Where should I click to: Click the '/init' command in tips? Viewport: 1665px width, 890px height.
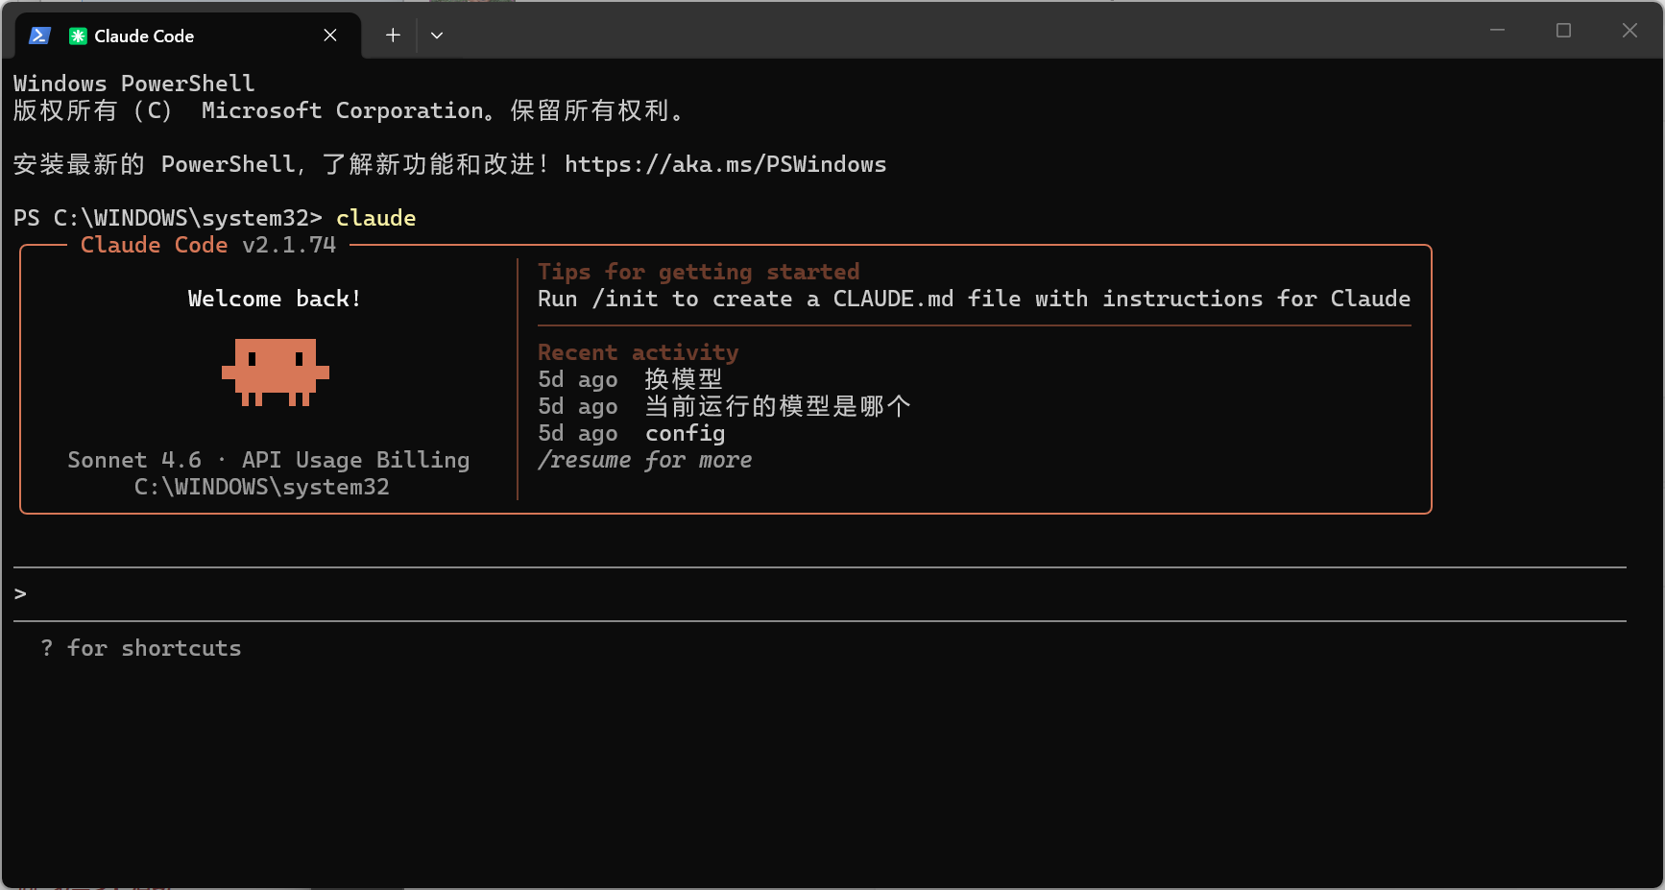pos(625,299)
